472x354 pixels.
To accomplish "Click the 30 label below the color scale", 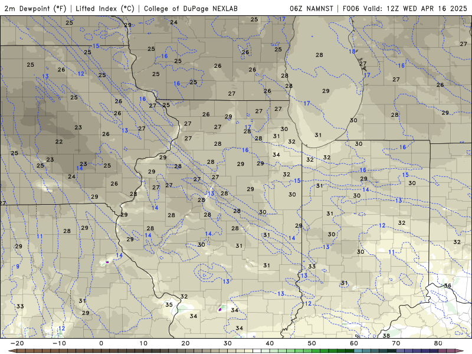I will 228,343.
